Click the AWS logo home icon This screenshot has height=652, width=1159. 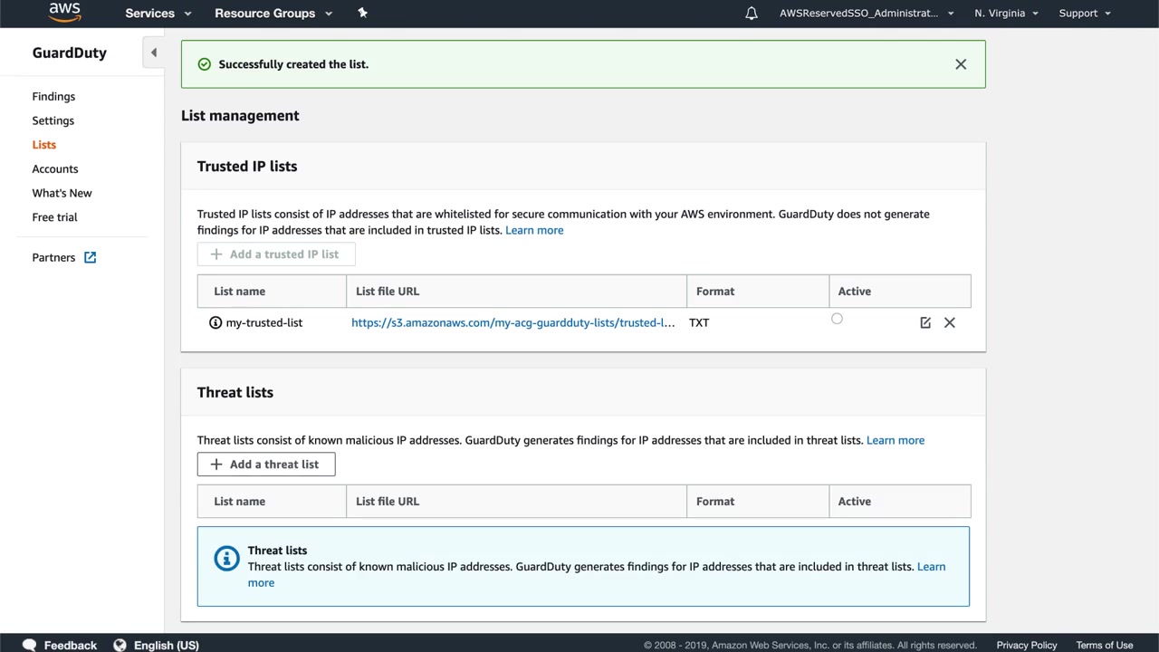[x=64, y=13]
